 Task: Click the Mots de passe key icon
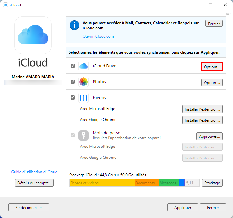[83, 136]
